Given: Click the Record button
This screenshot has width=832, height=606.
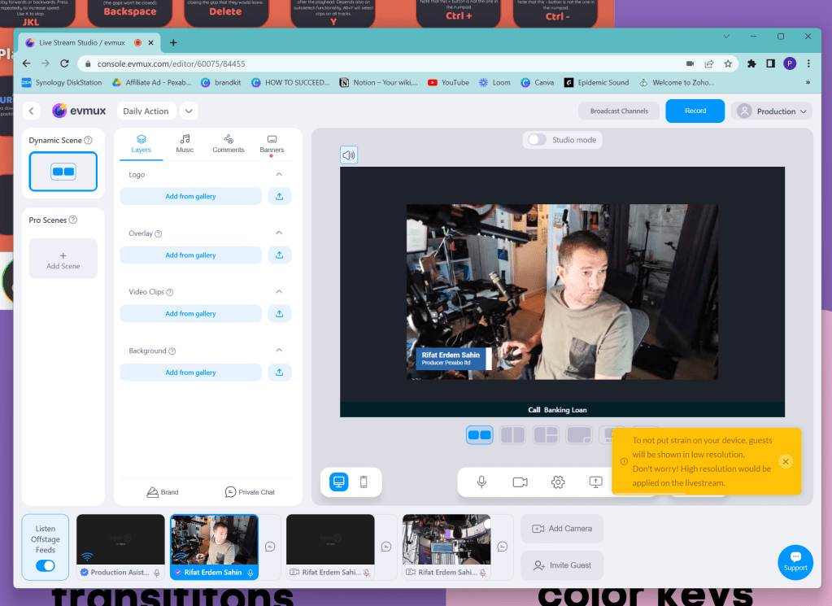Looking at the screenshot, I should (695, 111).
